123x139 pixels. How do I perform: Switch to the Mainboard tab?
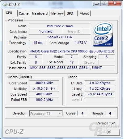[40, 13]
